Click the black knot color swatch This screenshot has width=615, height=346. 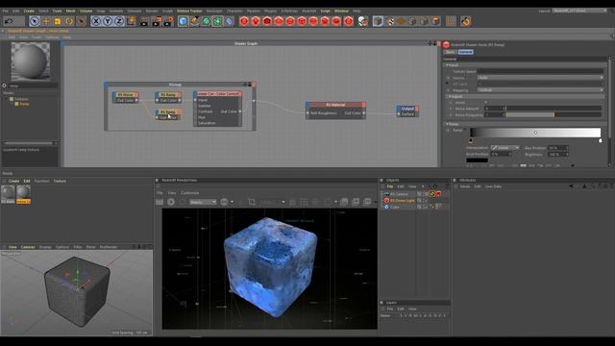coord(477,161)
